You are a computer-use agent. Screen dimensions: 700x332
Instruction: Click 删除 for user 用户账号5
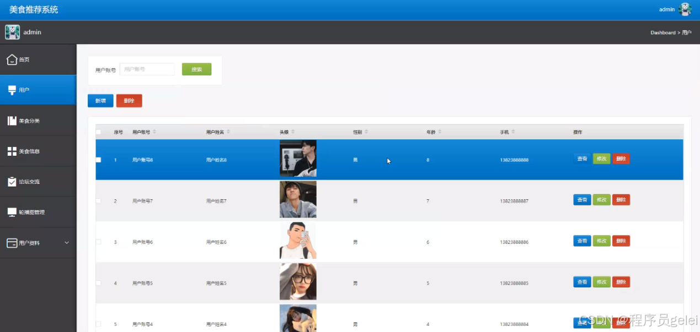click(621, 282)
